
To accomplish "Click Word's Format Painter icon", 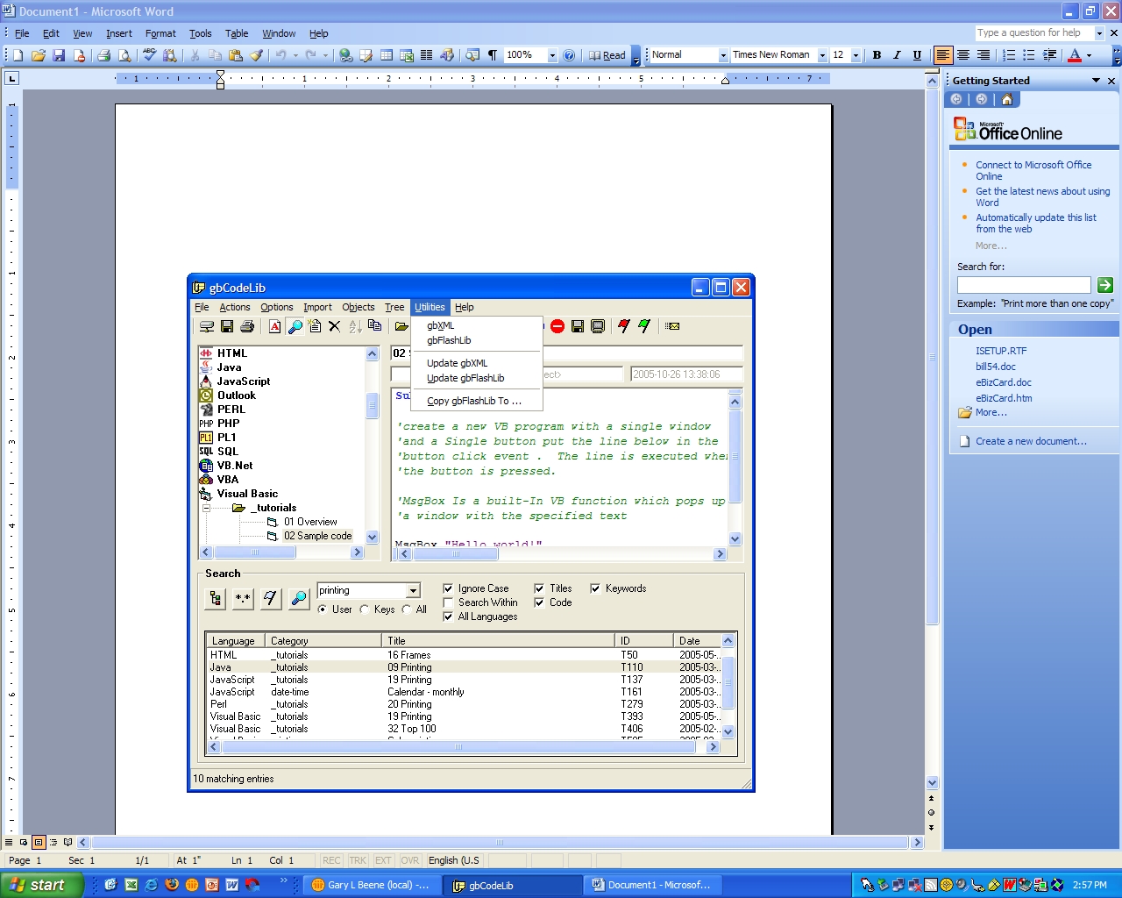I will 256,55.
